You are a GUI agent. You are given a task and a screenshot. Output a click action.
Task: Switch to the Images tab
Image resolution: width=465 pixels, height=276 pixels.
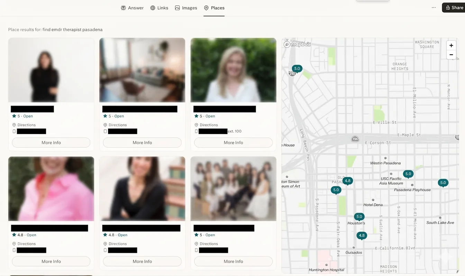tap(186, 8)
